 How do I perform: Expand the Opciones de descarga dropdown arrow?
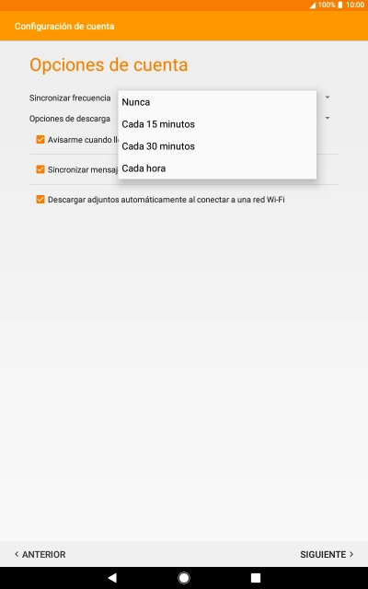click(x=328, y=118)
